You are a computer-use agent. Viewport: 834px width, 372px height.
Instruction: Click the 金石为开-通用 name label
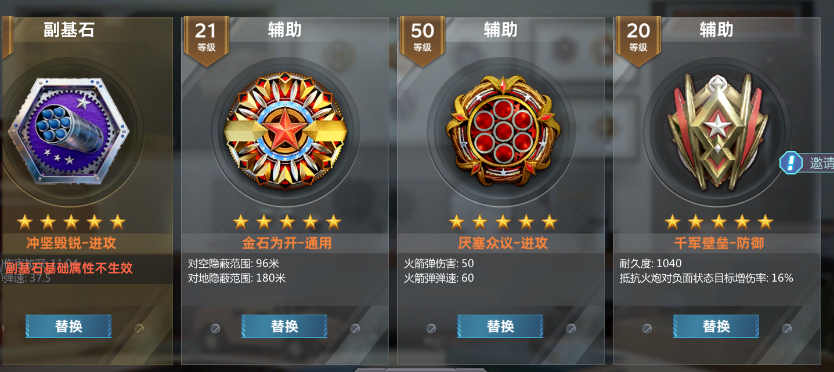pyautogui.click(x=287, y=243)
